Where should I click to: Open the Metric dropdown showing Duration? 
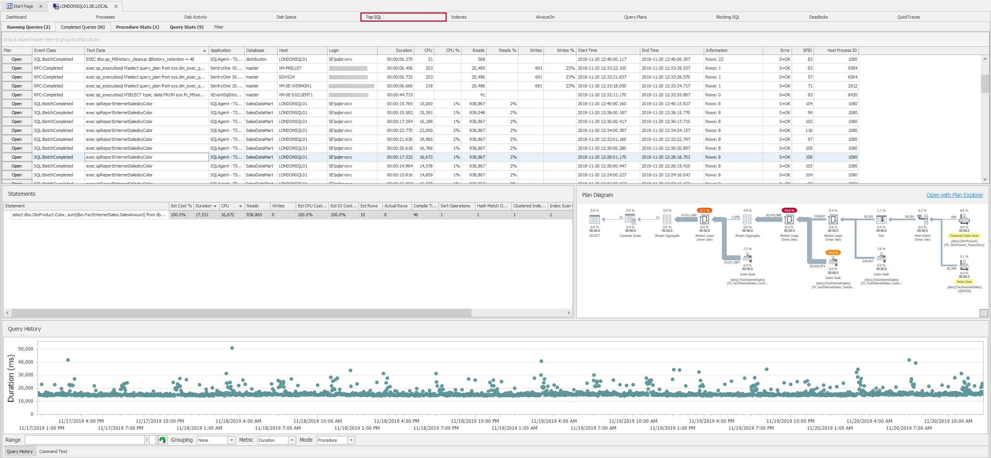pyautogui.click(x=291, y=440)
